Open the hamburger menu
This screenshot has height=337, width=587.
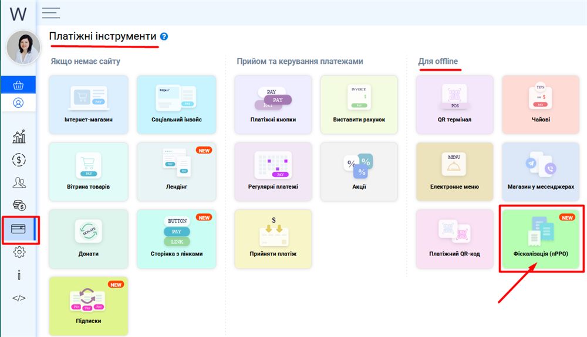pyautogui.click(x=51, y=13)
